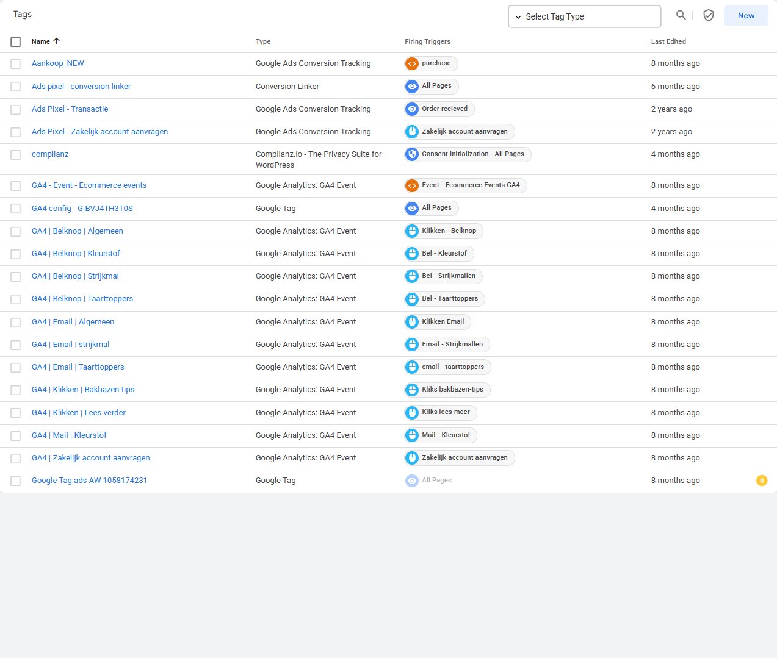The width and height of the screenshot is (777, 658).
Task: Select the checkbox for the complianz tag
Action: (15, 154)
